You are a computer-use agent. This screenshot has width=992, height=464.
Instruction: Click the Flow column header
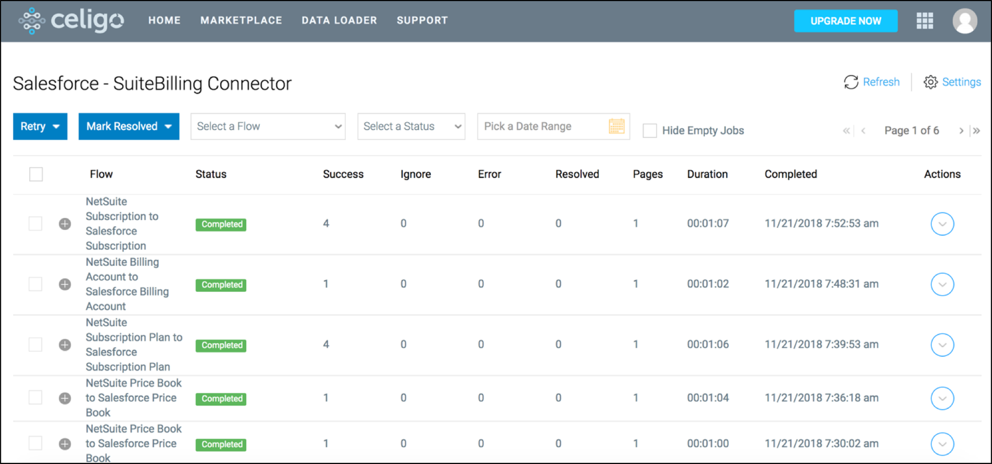101,174
